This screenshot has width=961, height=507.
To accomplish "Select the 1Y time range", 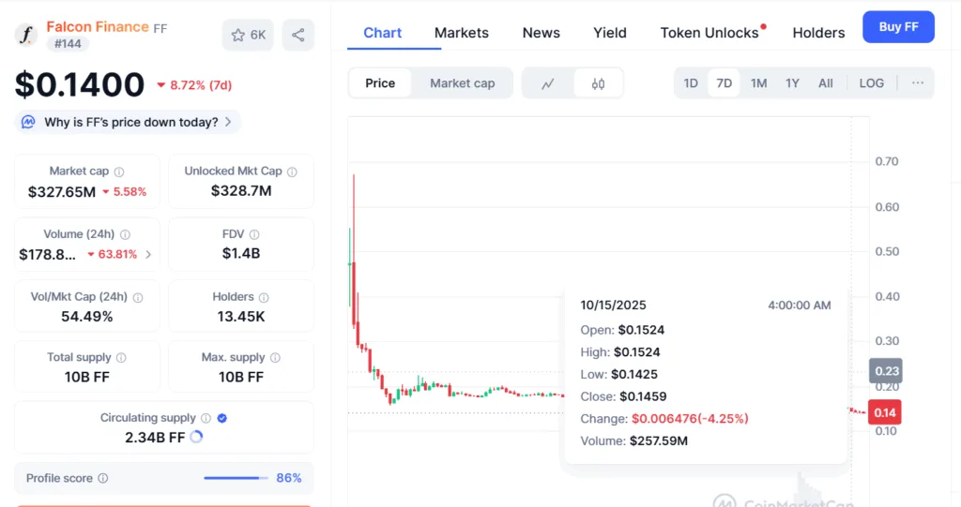I will coord(792,83).
